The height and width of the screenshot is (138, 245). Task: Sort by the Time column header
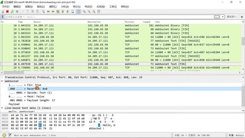pyautogui.click(x=20, y=22)
